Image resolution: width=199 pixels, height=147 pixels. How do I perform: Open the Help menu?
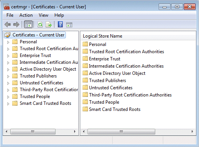click(59, 15)
